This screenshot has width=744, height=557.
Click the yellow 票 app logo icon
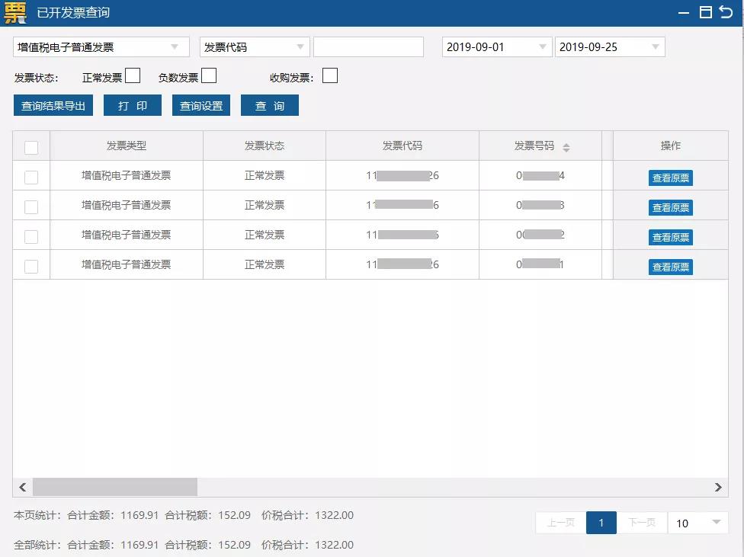(x=15, y=12)
